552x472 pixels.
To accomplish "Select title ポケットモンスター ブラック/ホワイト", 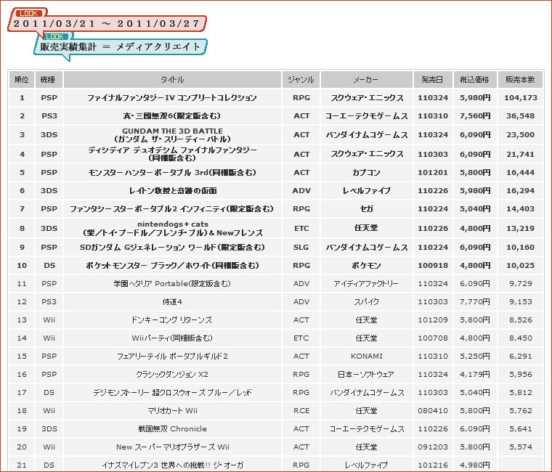I will (x=172, y=265).
